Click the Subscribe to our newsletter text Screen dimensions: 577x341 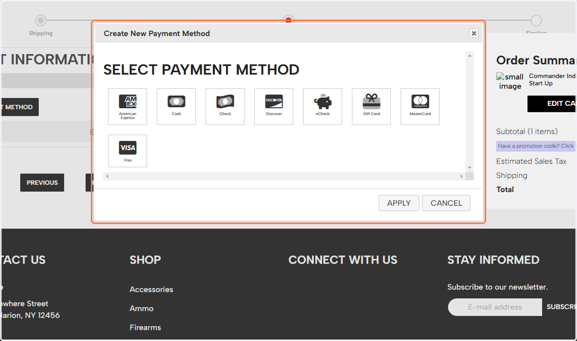click(498, 287)
